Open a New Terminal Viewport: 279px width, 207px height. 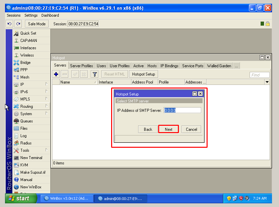click(x=31, y=158)
